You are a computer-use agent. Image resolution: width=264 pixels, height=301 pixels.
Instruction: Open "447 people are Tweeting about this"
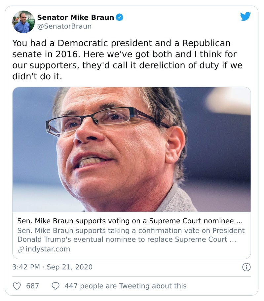(x=125, y=286)
